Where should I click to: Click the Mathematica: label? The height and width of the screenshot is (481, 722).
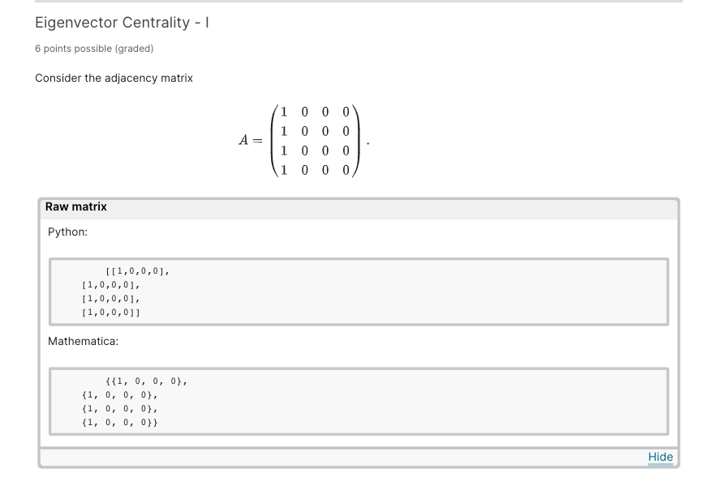(x=83, y=341)
